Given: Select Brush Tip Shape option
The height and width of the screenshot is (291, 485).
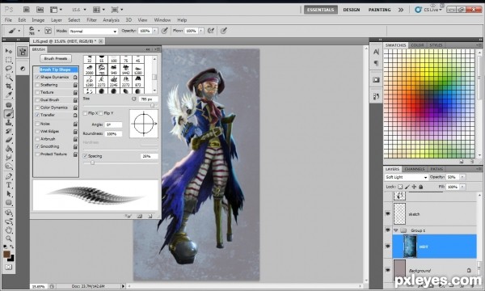Looking at the screenshot, I should [55, 70].
